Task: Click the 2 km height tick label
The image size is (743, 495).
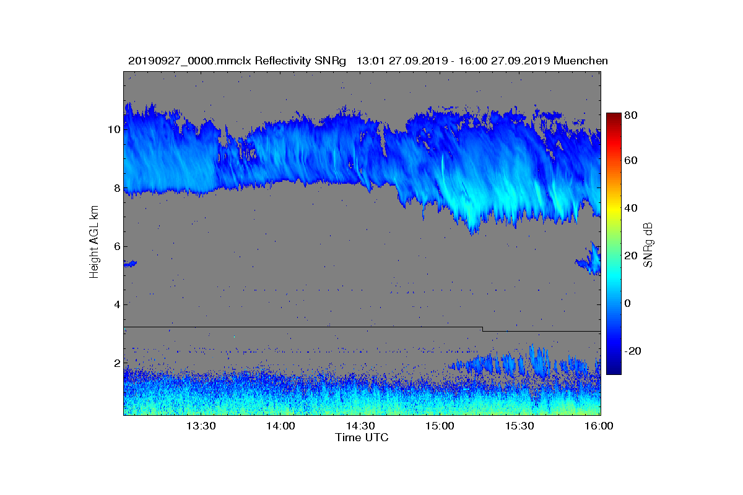Action: (x=116, y=363)
